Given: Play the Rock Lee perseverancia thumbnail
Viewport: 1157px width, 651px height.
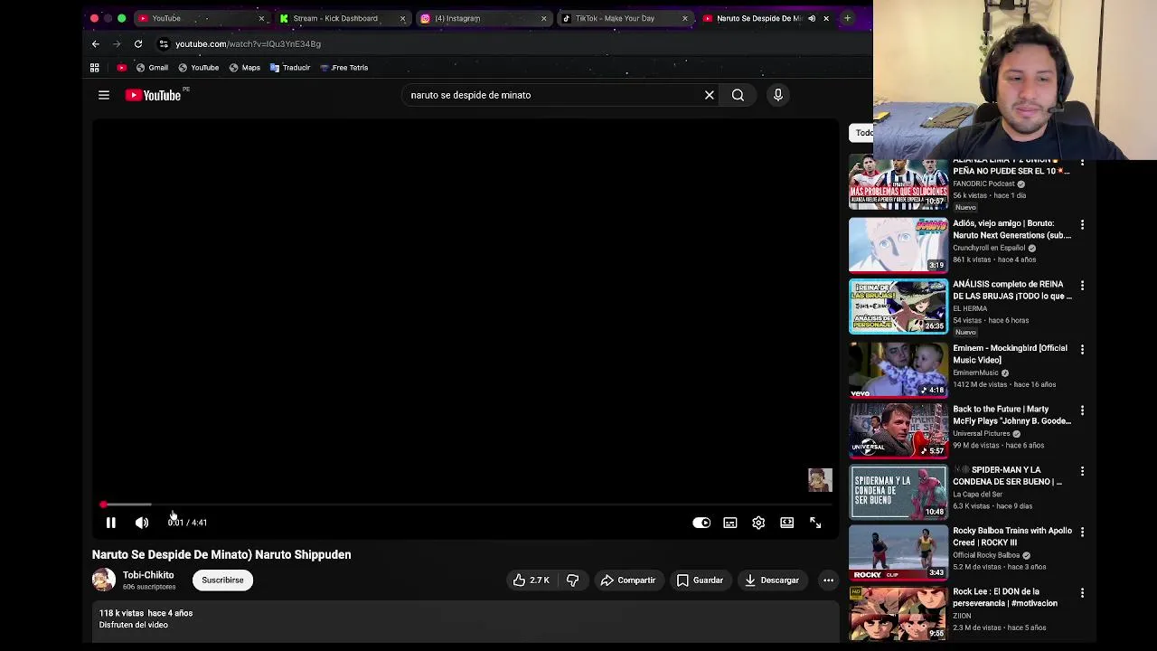Looking at the screenshot, I should [x=898, y=612].
